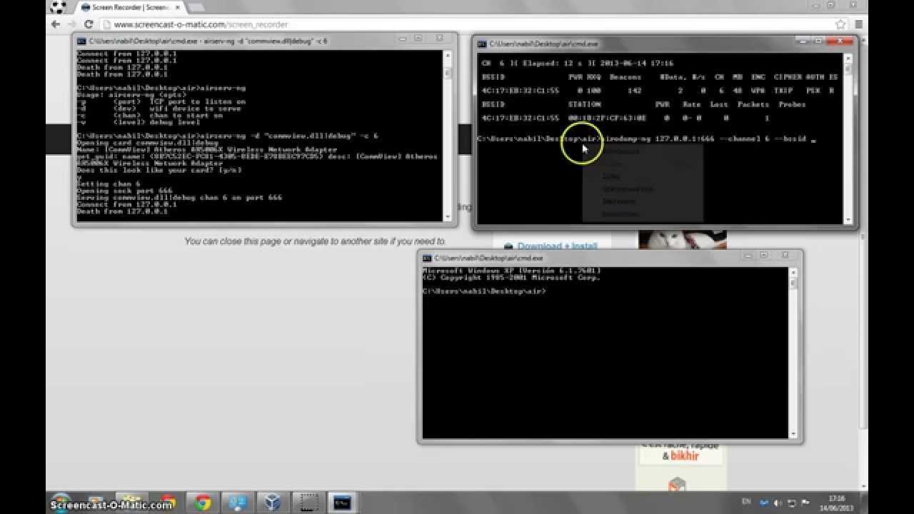Viewport: 914px width, 514px height.
Task: Click Chrome's forward navigation arrow
Action: click(72, 24)
